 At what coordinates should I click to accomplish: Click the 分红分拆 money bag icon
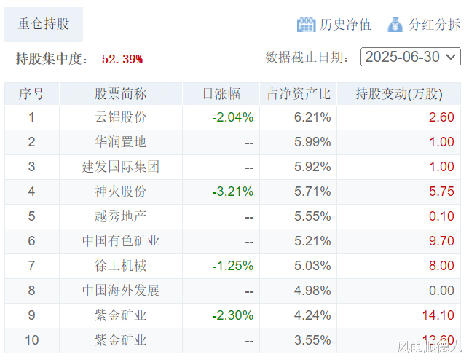(395, 25)
